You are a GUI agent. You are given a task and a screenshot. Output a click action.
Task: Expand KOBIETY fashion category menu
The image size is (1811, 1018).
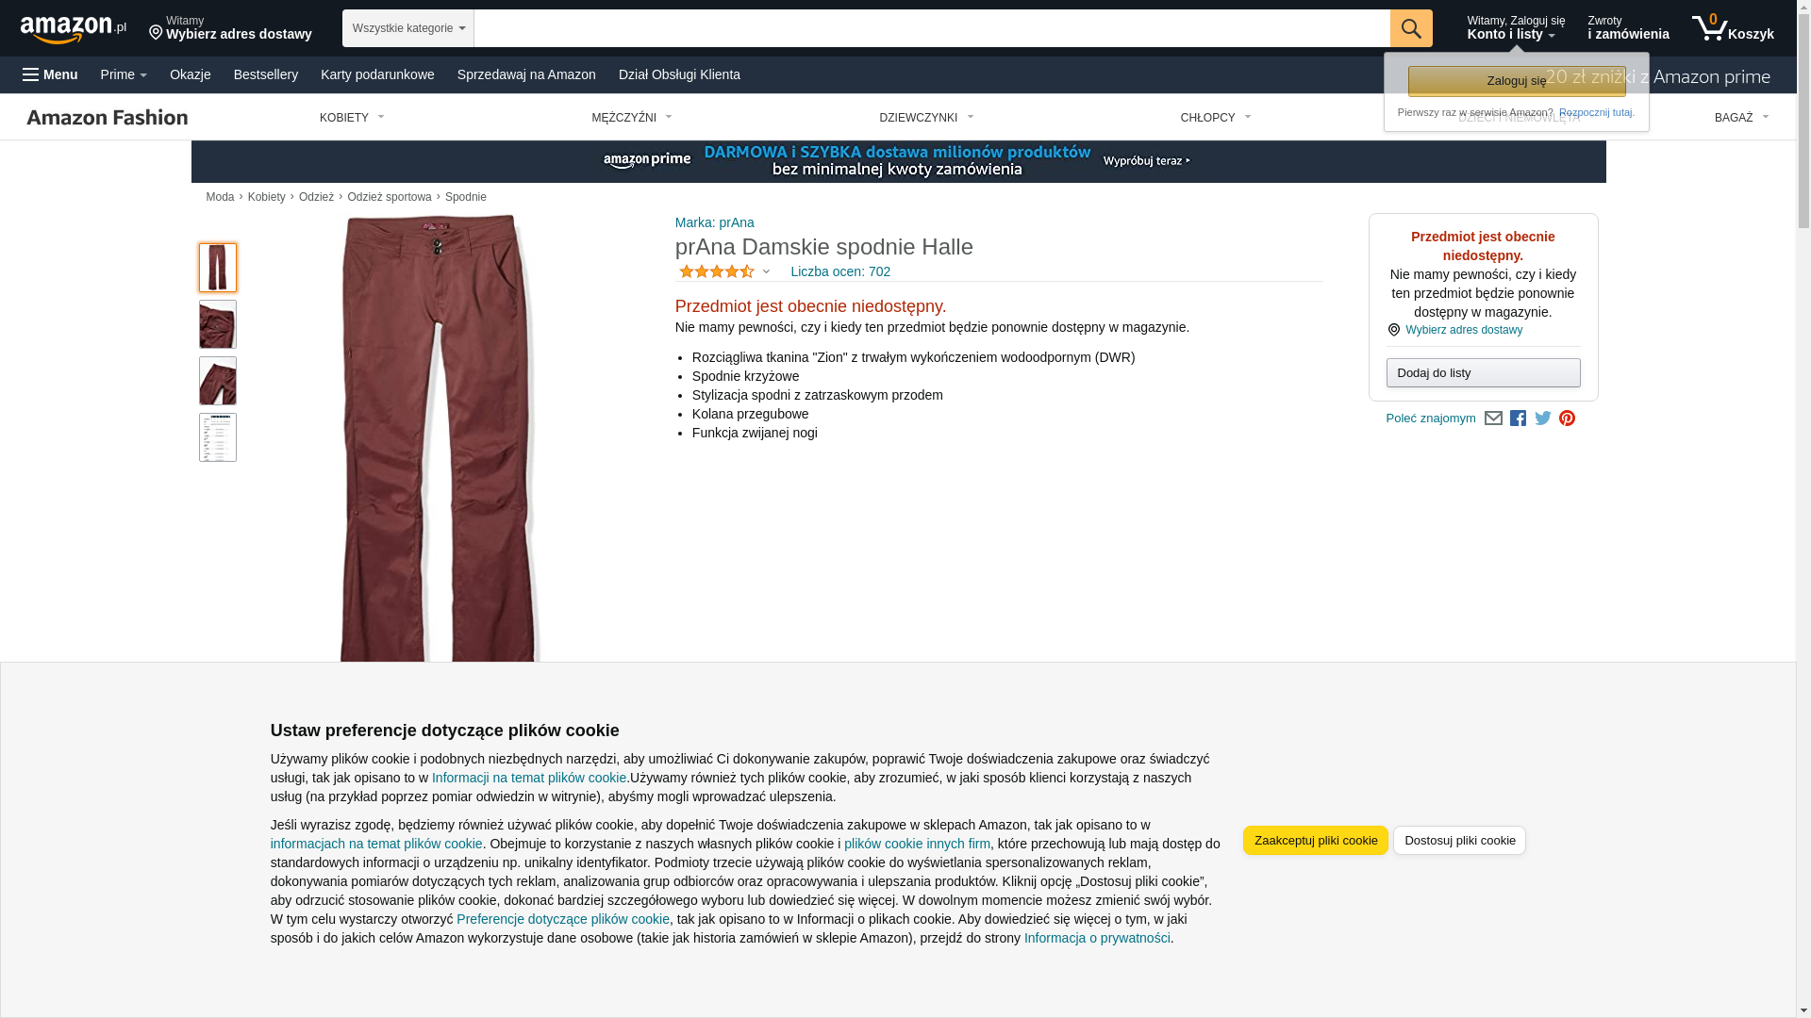point(352,118)
